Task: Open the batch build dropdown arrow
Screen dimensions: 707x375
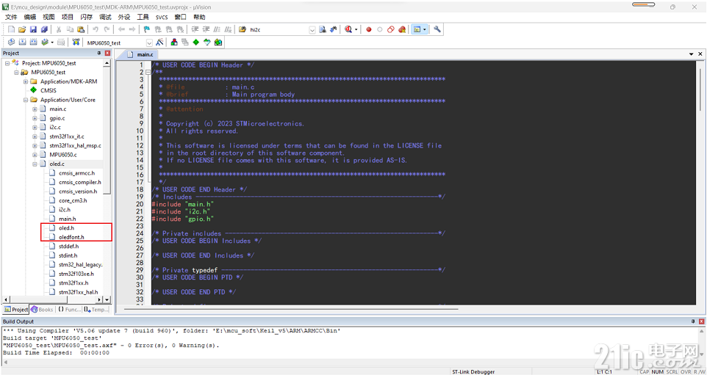Action: (52, 43)
